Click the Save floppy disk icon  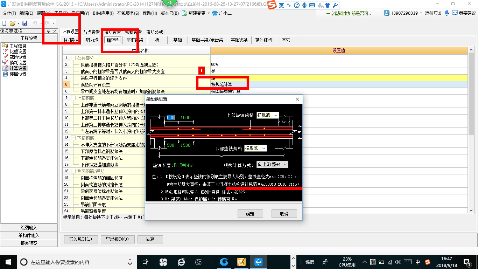25,23
